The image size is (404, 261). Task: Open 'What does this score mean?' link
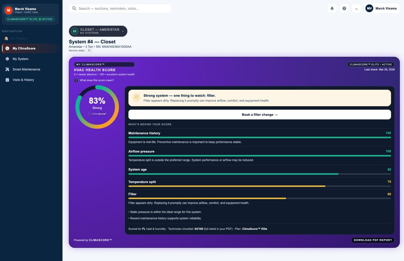pyautogui.click(x=97, y=80)
